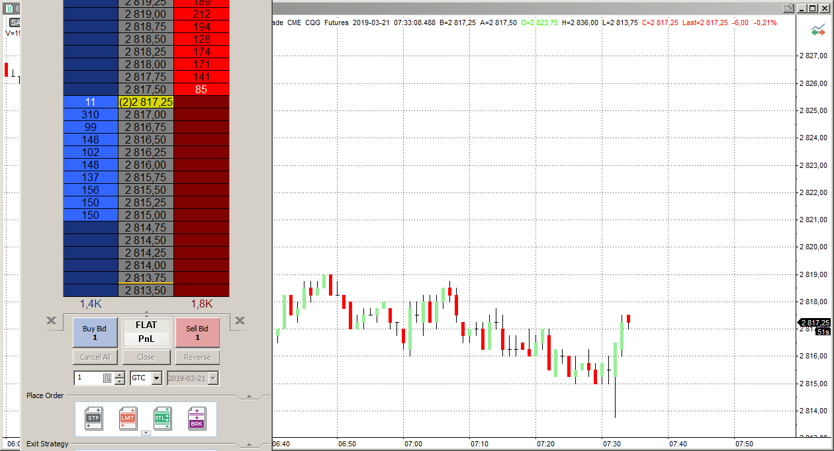Click the 07:30 time axis label
This screenshot has width=834, height=451.
(x=612, y=444)
